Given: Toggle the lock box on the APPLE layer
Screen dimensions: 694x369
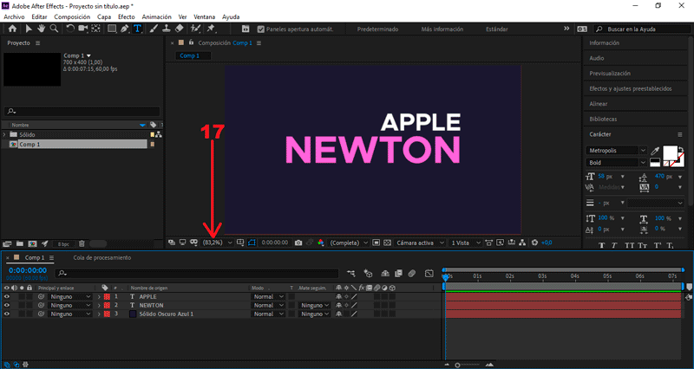Looking at the screenshot, I should click(29, 296).
